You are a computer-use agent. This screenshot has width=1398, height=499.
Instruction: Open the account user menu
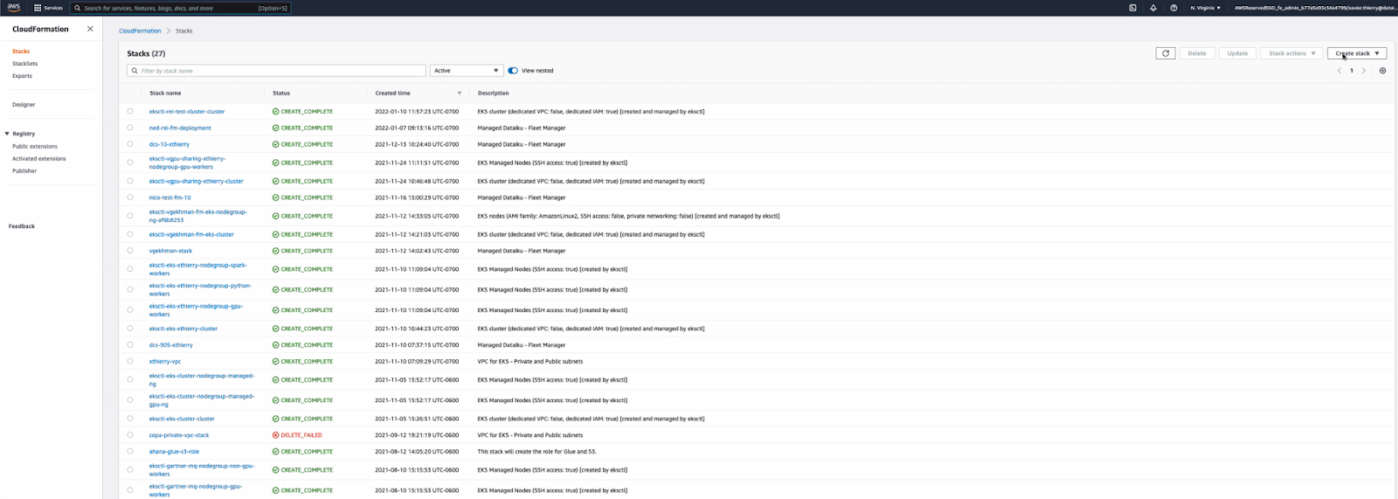click(x=1315, y=8)
